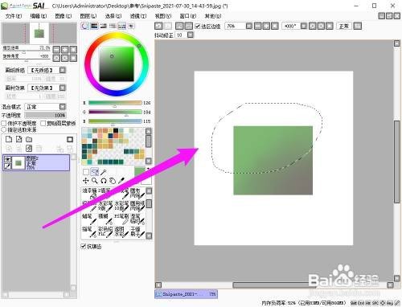This screenshot has width=402, height=307.
Task: Switch to the Snipaste_2021 document tab
Action: click(x=186, y=294)
